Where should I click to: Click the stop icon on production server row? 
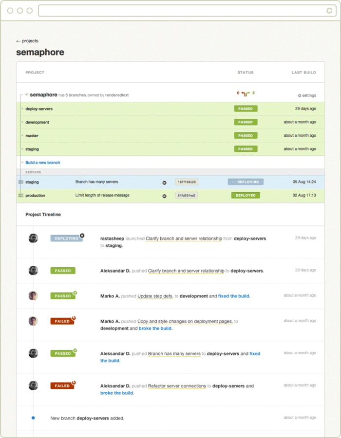tap(164, 196)
